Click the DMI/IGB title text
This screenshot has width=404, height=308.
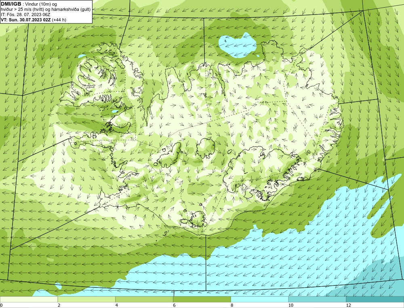pyautogui.click(x=11, y=4)
